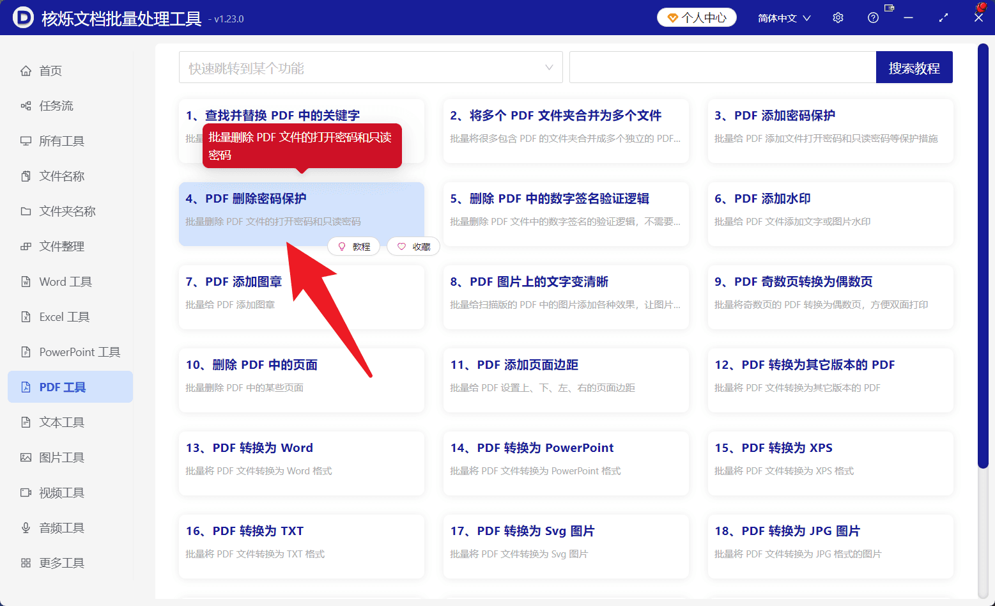Select 所有工具 in the sidebar
This screenshot has height=606, width=995.
point(70,141)
